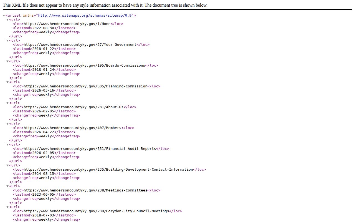Click the 505/Planning-Commission loc URL
This screenshot has height=222, width=355.
click(85, 86)
